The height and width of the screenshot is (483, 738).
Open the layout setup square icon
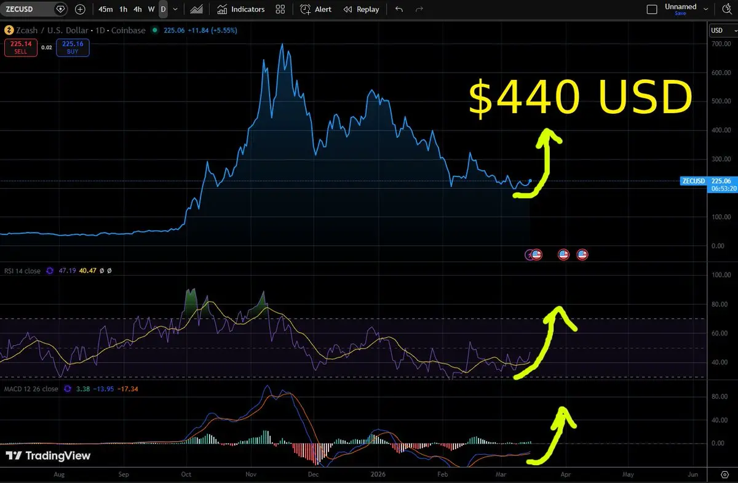(x=652, y=9)
